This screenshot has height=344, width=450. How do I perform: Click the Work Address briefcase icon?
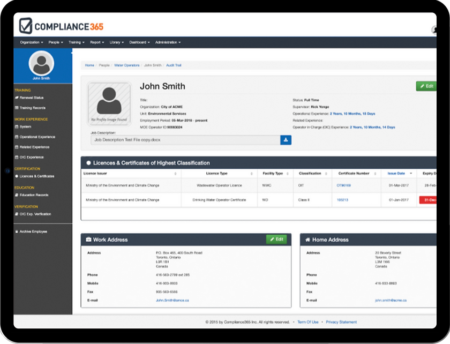89,240
